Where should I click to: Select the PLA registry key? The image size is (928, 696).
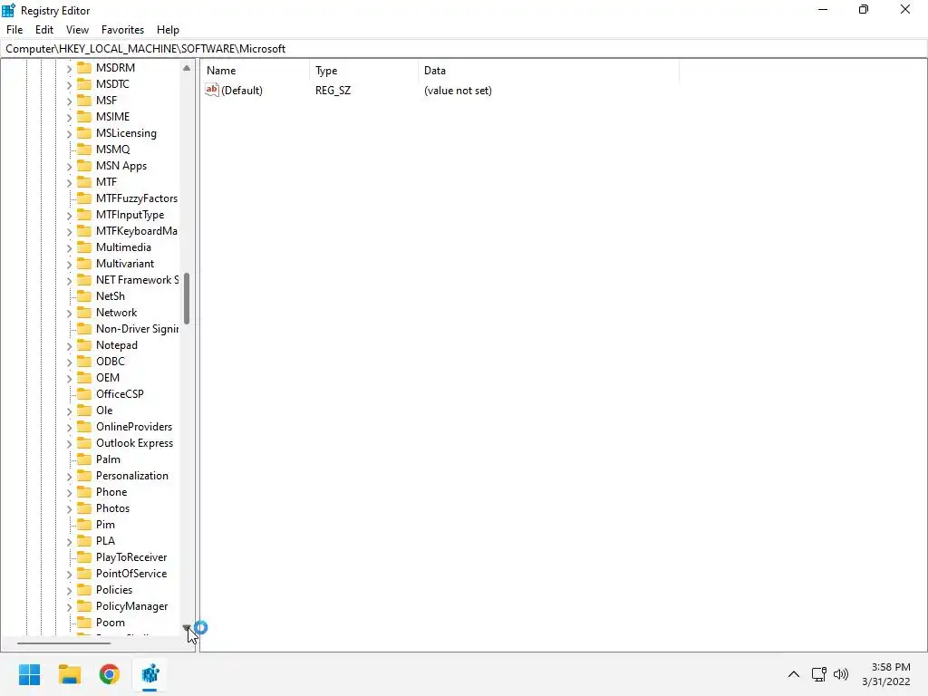(x=105, y=541)
